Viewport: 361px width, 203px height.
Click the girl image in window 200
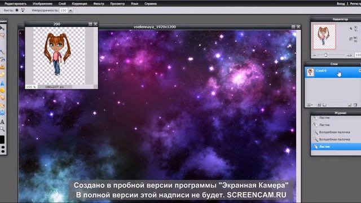tap(58, 54)
